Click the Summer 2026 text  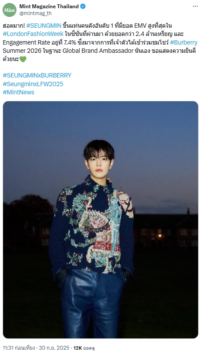click(x=19, y=51)
